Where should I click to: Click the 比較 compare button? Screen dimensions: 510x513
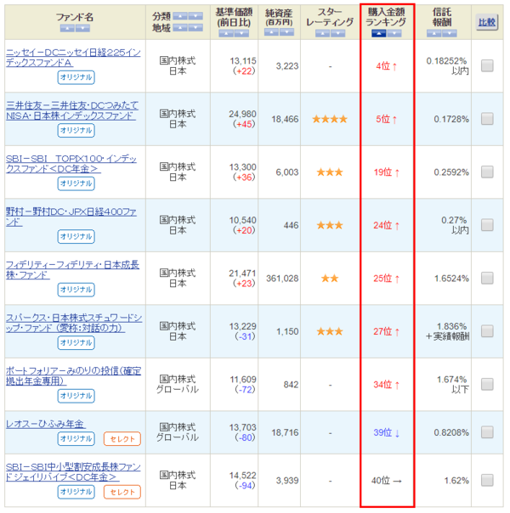point(487,23)
